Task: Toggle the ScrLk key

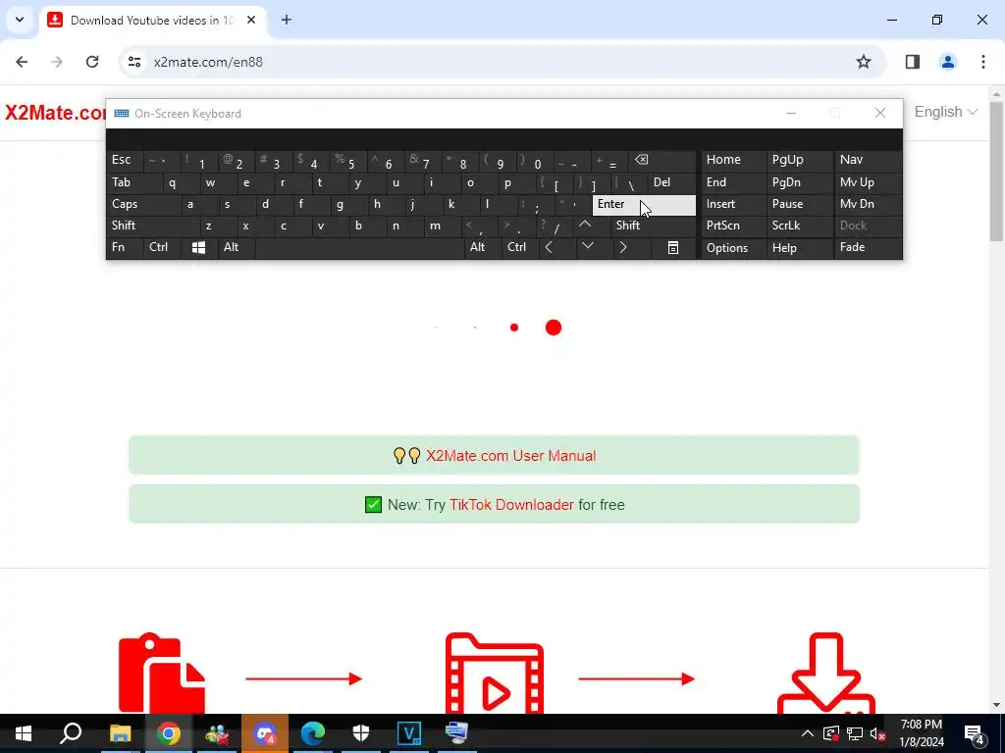Action: pos(799,226)
